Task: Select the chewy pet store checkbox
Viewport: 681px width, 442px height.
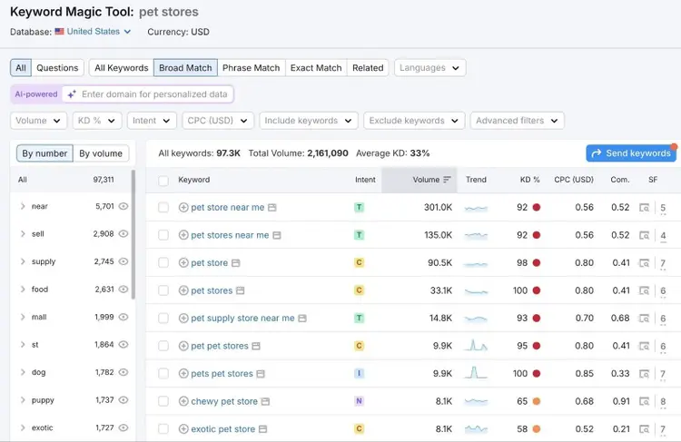Action: click(163, 401)
